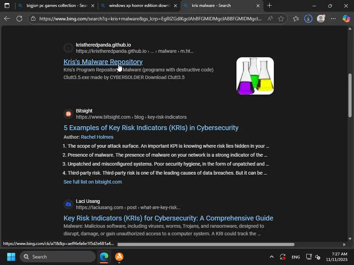
Task: Open 5 Examples of Key Risk Indicators link
Action: click(x=151, y=128)
